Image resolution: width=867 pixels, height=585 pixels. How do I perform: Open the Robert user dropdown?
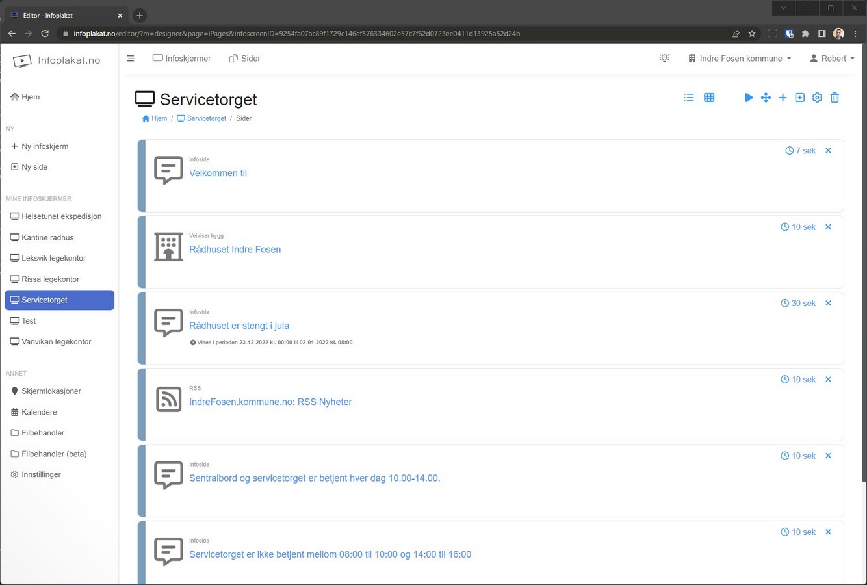pyautogui.click(x=832, y=58)
